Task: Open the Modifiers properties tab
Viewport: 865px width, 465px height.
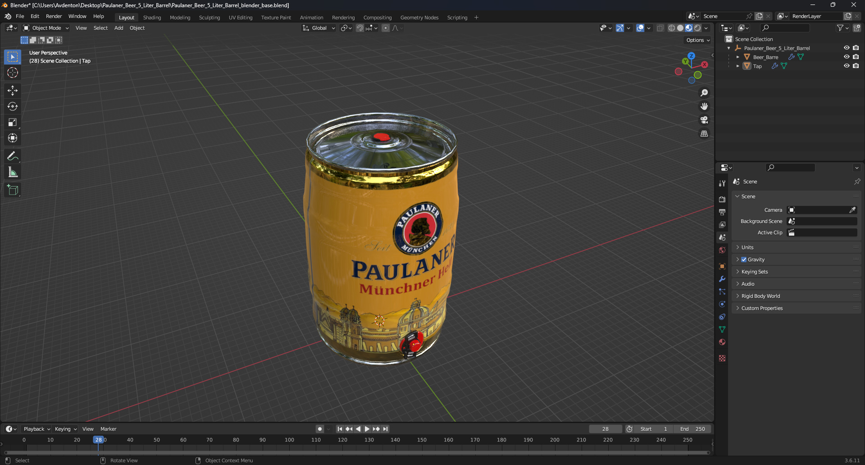Action: (722, 279)
